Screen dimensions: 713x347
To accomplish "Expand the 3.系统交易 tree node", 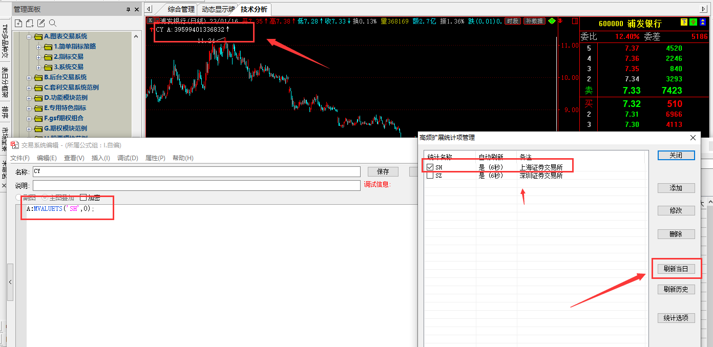I will (x=39, y=67).
